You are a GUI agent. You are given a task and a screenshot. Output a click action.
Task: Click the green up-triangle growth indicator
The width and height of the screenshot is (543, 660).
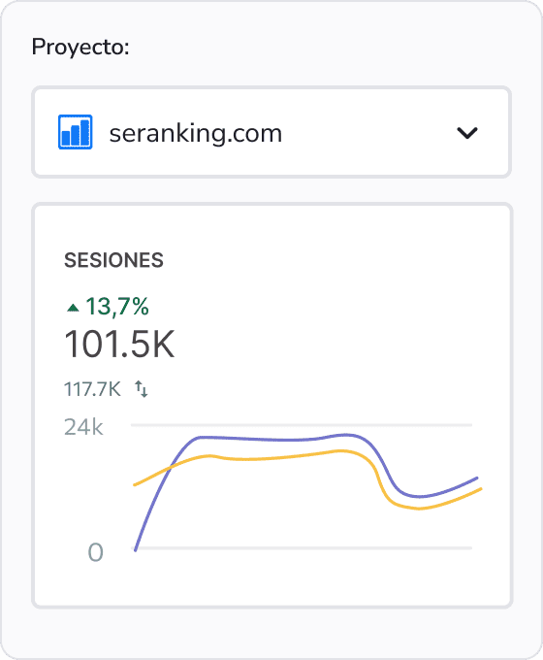click(x=73, y=308)
